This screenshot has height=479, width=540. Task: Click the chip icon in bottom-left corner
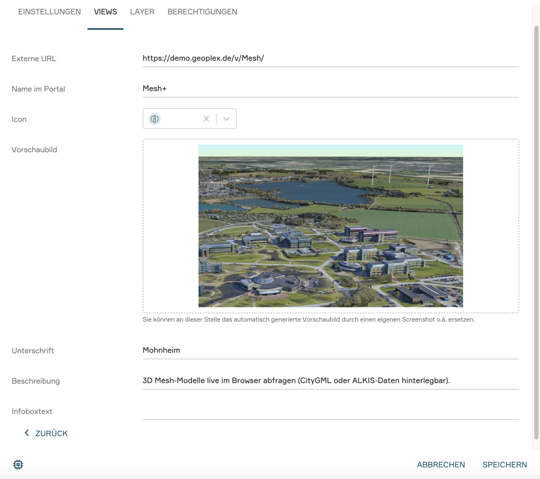click(18, 465)
